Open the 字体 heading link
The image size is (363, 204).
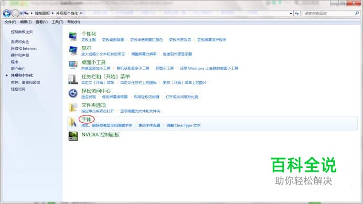tap(87, 120)
